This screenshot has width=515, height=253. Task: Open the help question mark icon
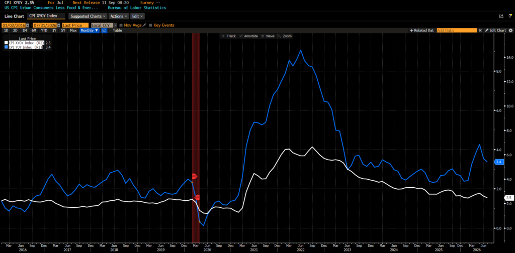coord(510,16)
